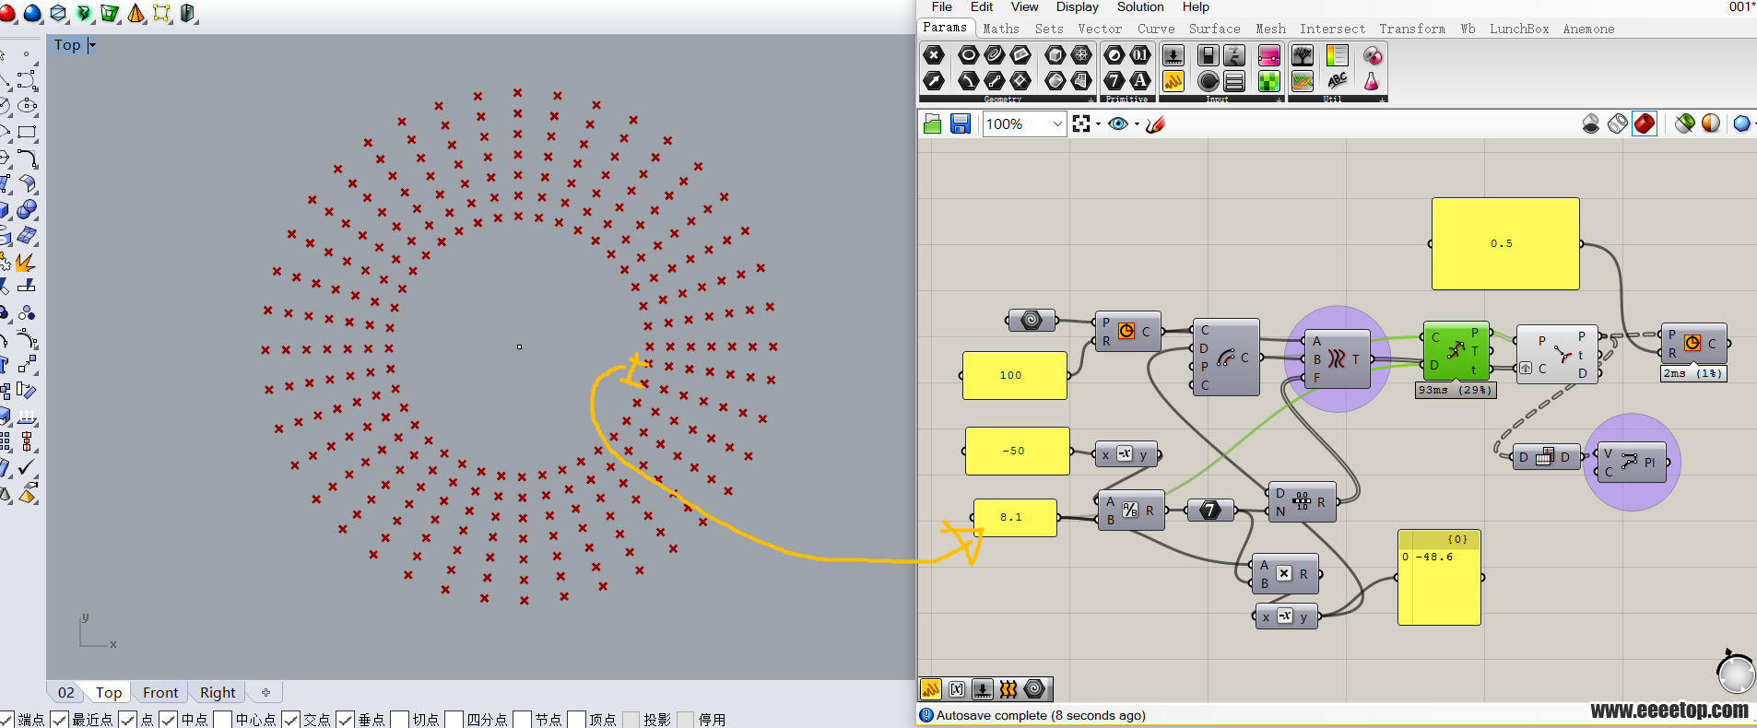Enable the 切点 osnap checkbox
Viewport: 1757px width, 728px height.
tap(400, 720)
